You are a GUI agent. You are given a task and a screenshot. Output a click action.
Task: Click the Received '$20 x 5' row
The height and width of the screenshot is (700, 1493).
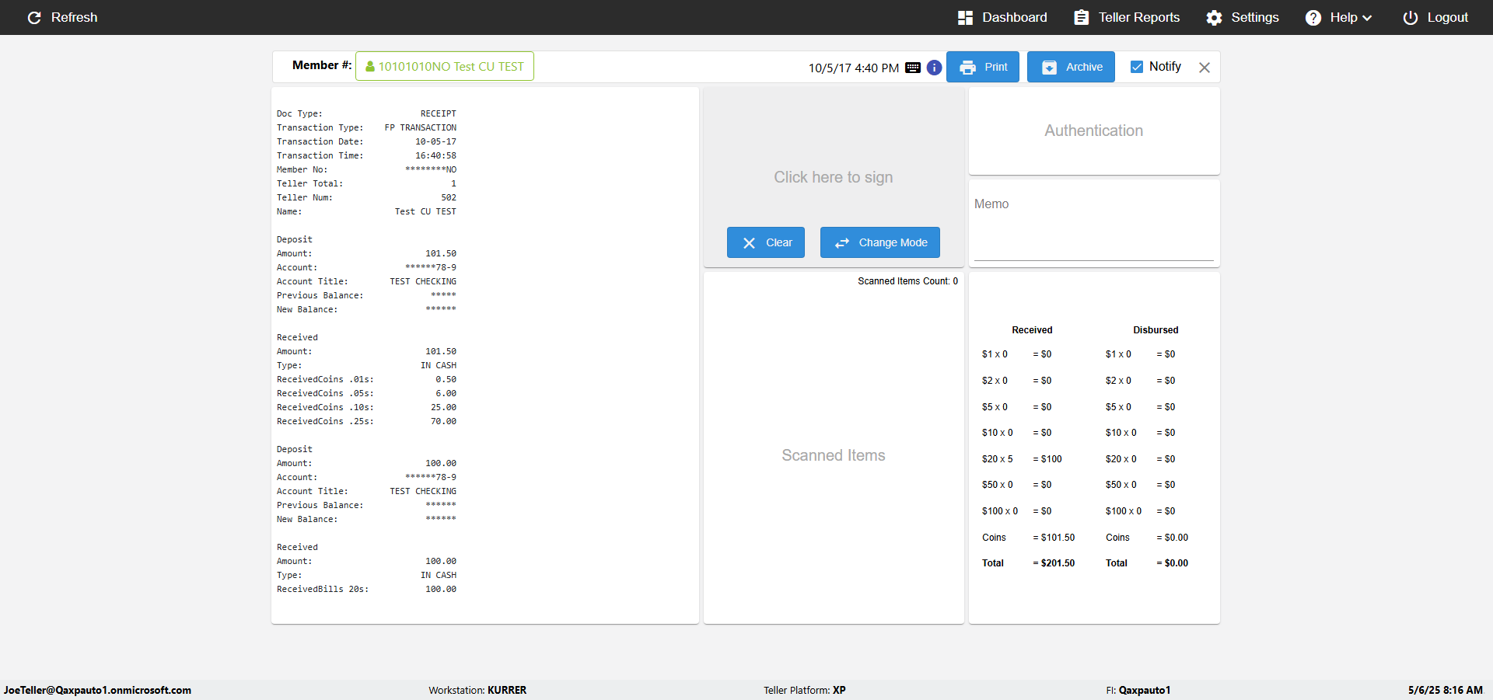coord(1022,459)
